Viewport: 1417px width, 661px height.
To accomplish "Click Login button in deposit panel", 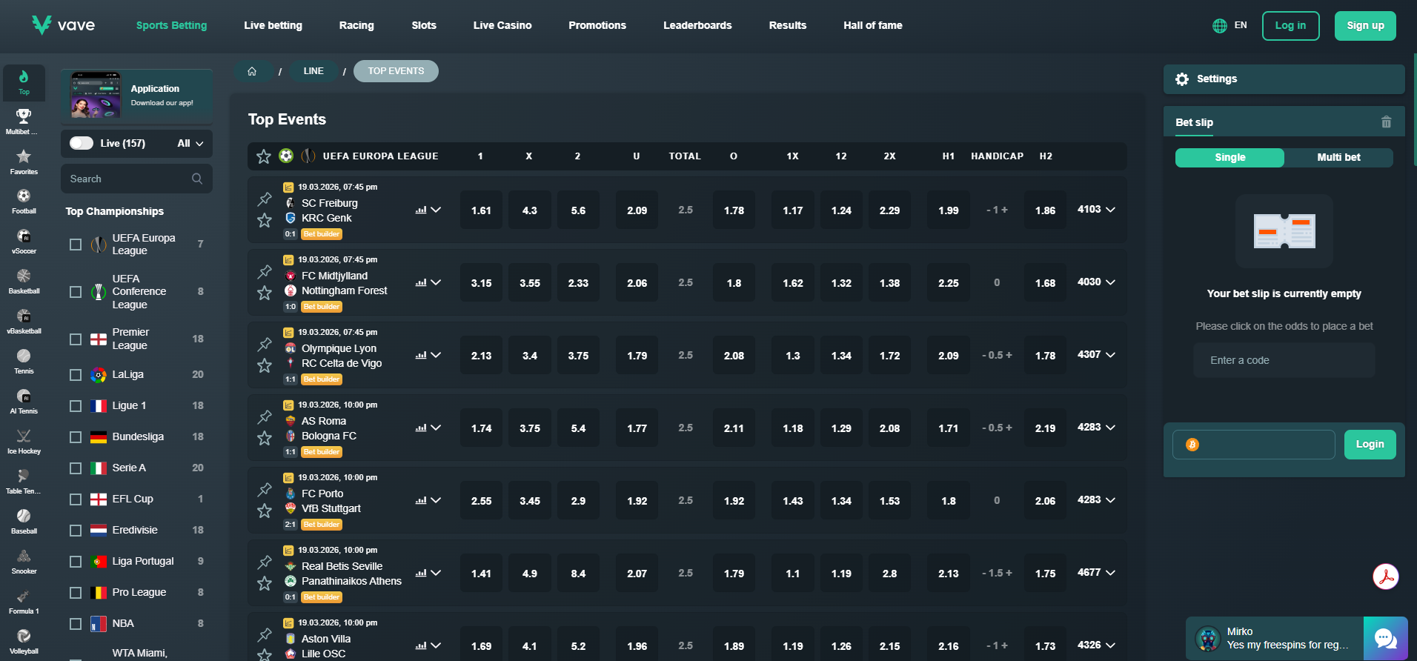I will (x=1370, y=445).
